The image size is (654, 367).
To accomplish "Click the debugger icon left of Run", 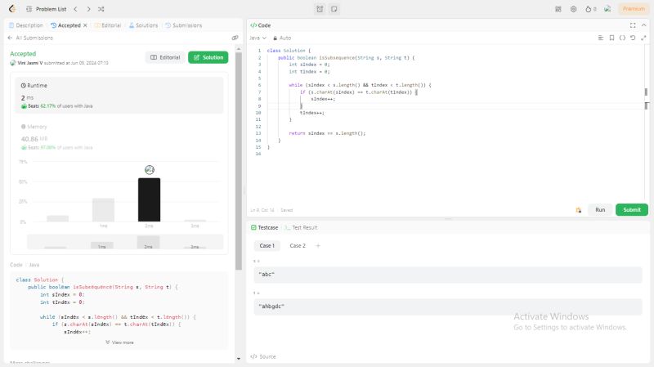I will tap(579, 210).
